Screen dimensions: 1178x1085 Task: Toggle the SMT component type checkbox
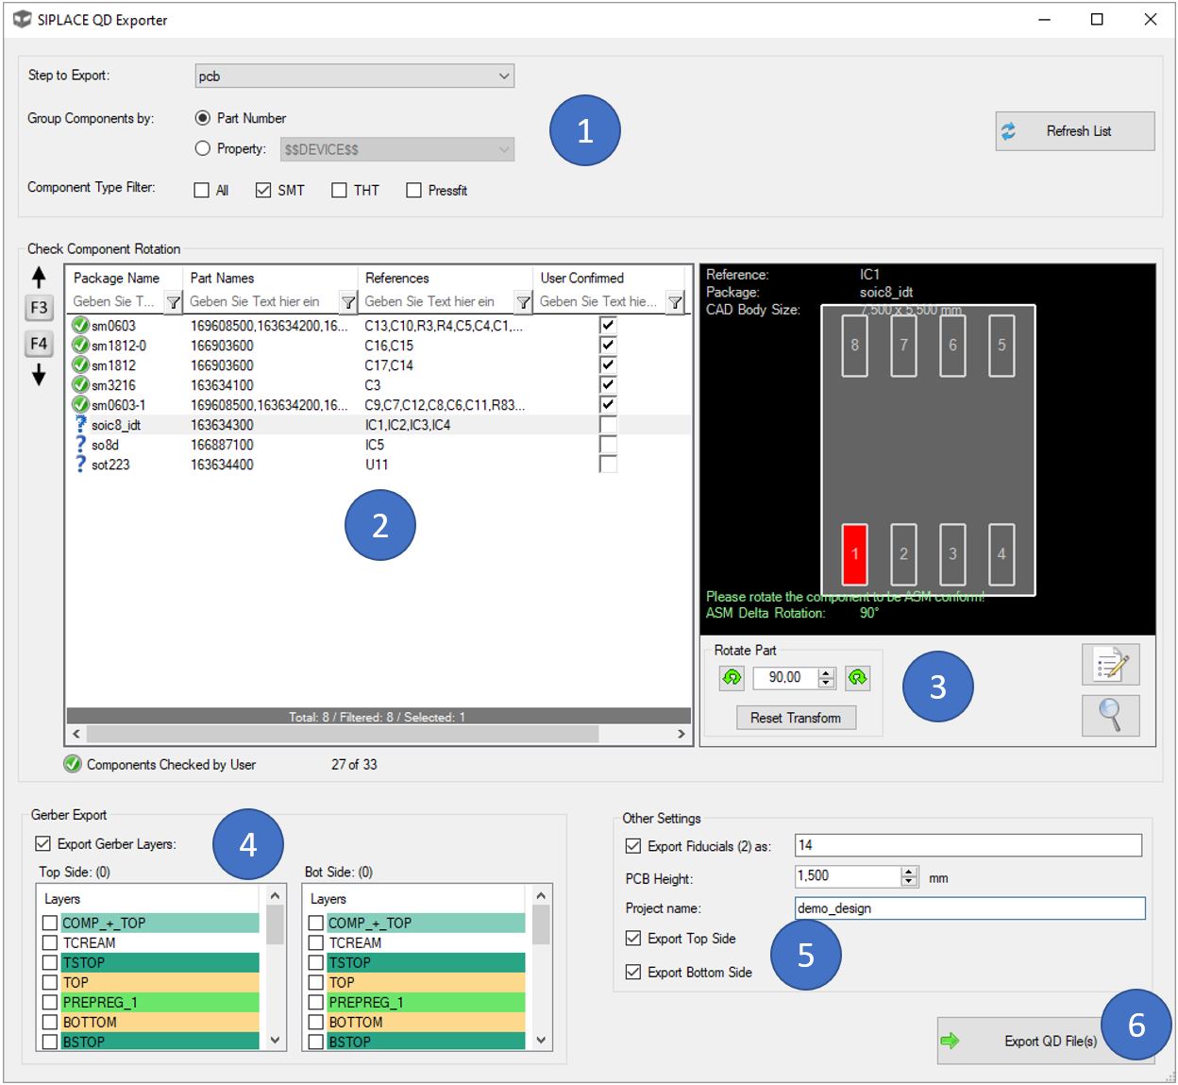point(263,190)
